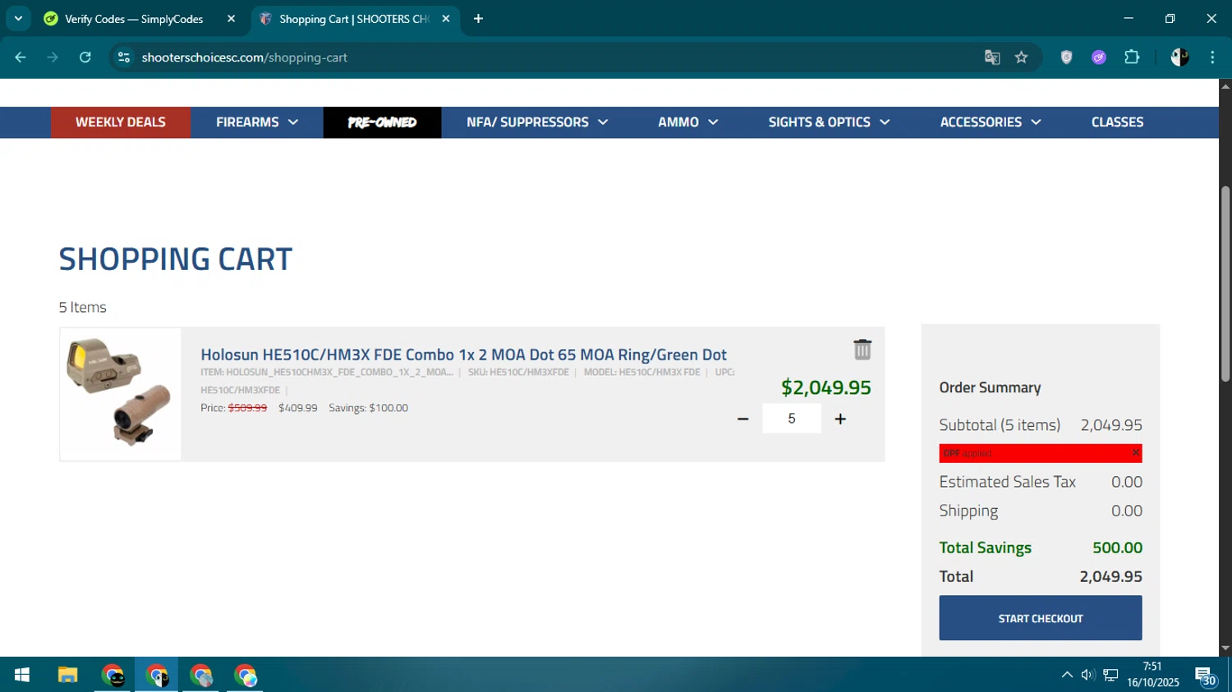Open the Holosun HE510C/HM3X FDE Combo product link
Screen dimensions: 1232x692
(463, 355)
